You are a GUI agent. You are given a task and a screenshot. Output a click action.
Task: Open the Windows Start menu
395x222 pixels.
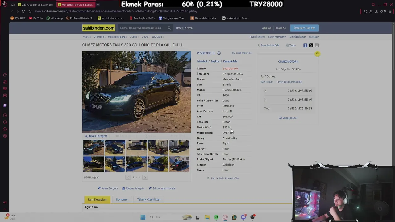tap(143, 217)
